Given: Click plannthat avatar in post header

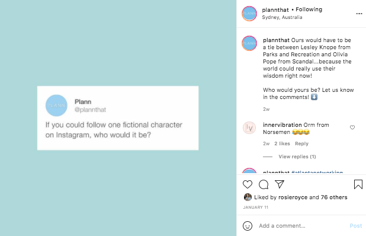Looking at the screenshot, I should tap(249, 14).
